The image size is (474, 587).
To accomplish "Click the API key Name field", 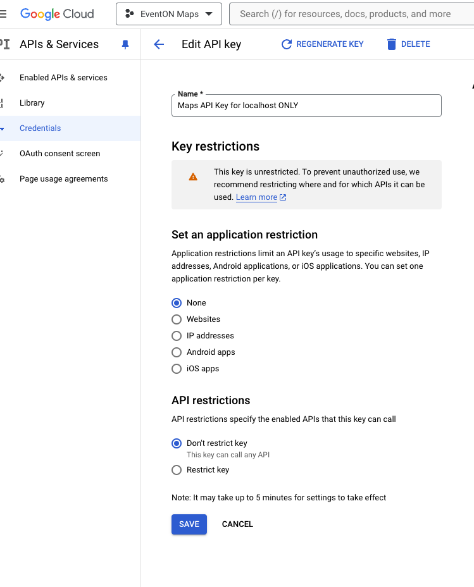I will point(306,106).
